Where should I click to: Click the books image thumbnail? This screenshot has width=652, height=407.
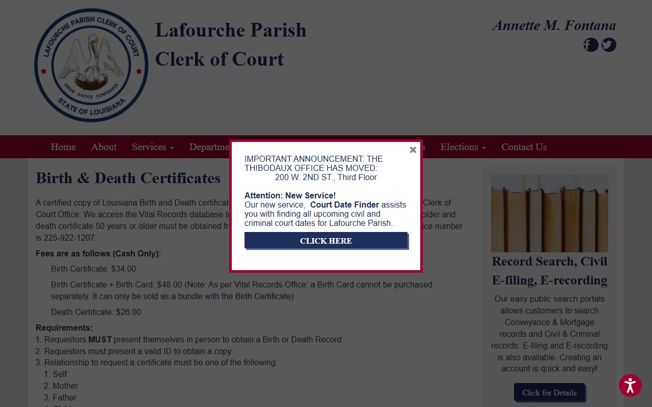click(x=550, y=213)
